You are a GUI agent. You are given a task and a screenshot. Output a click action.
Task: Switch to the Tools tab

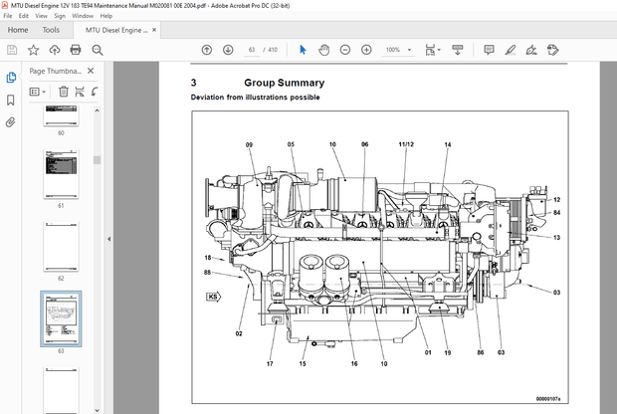pyautogui.click(x=51, y=30)
